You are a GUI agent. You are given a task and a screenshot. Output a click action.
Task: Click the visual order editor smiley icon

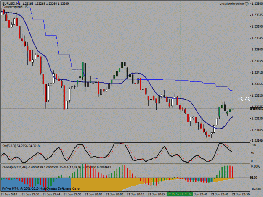coord(247,4)
